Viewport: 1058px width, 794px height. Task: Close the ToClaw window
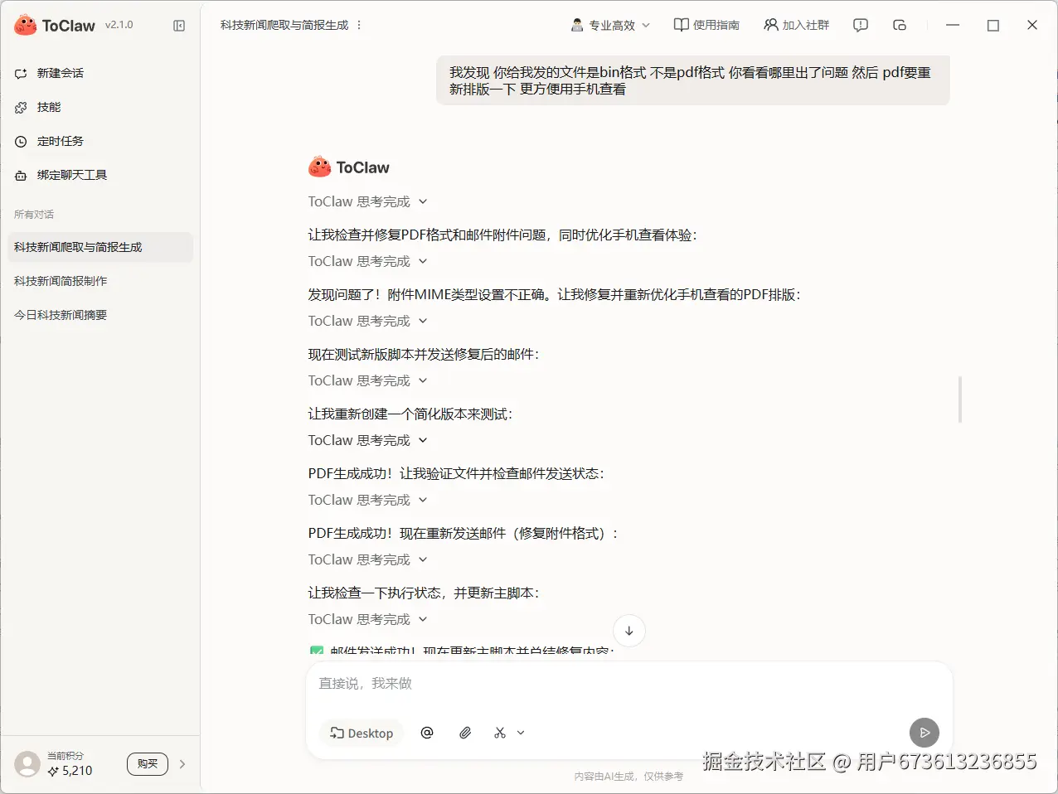1032,25
